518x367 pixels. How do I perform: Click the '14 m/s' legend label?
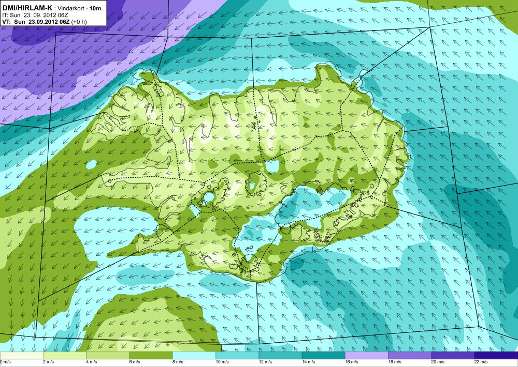coord(309,362)
